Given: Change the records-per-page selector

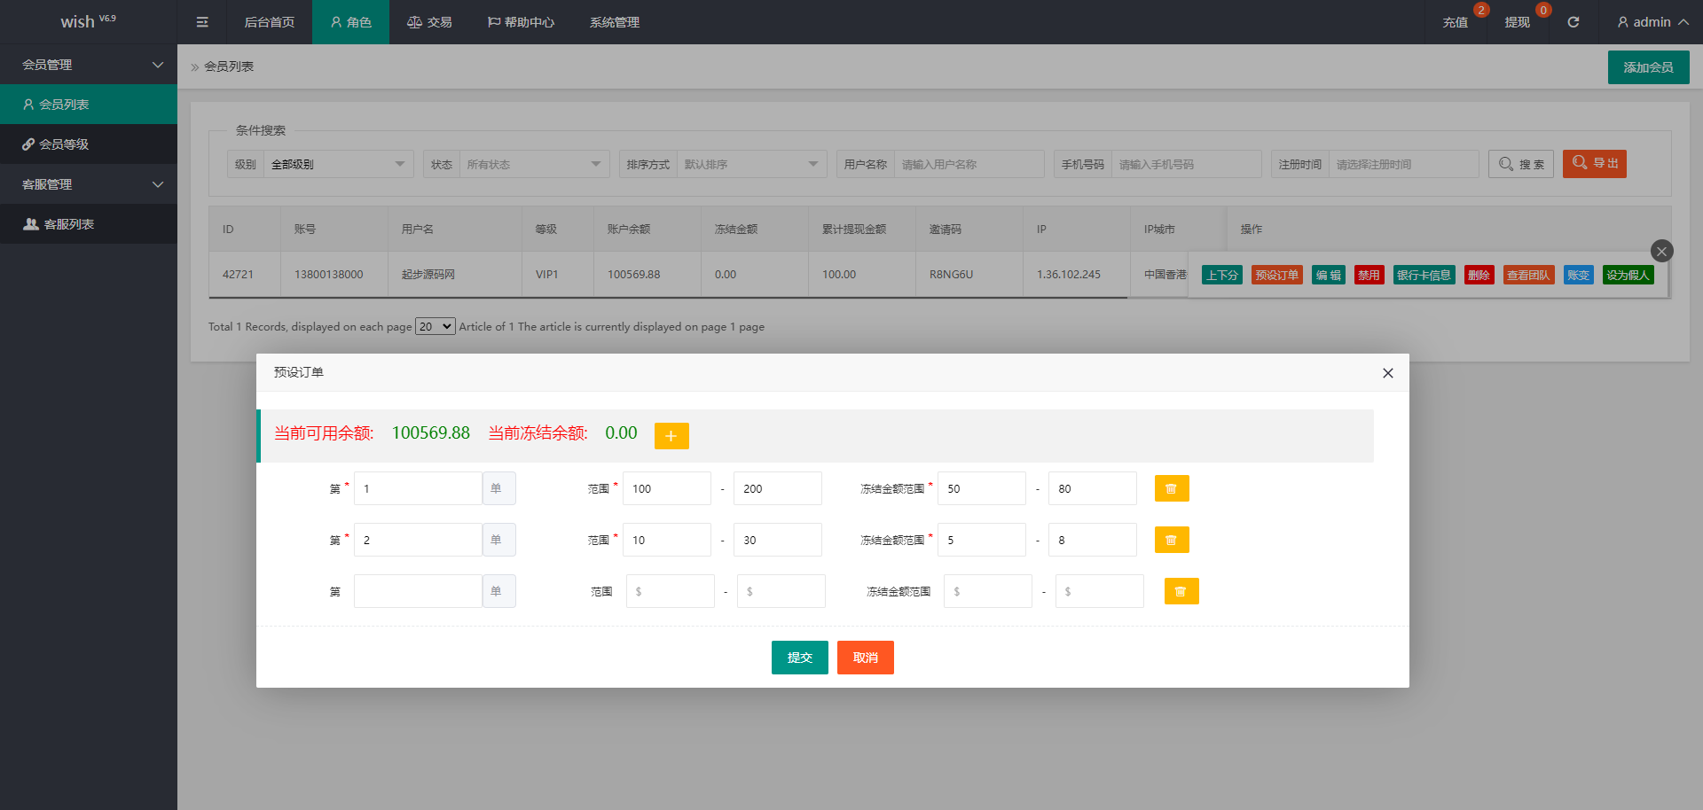Looking at the screenshot, I should click(435, 327).
